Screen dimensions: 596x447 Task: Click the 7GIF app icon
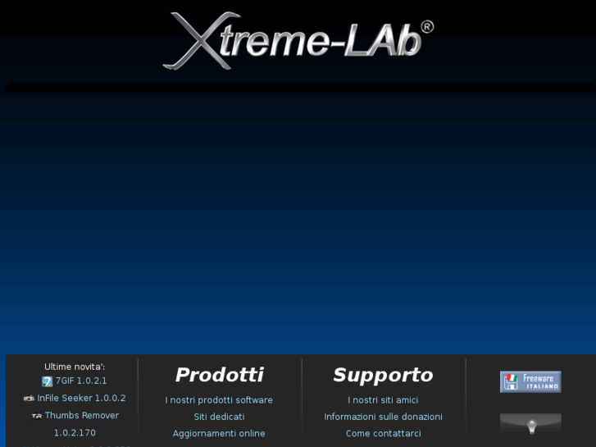(47, 381)
